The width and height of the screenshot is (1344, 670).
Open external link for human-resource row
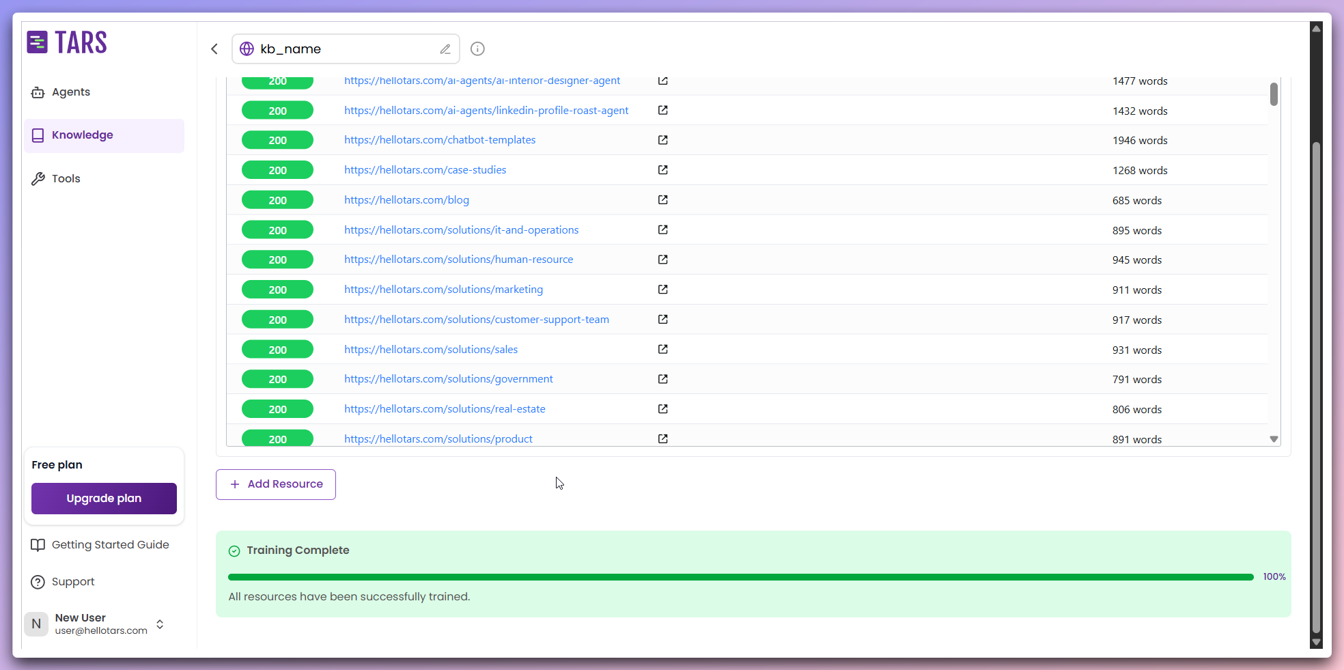(x=662, y=260)
